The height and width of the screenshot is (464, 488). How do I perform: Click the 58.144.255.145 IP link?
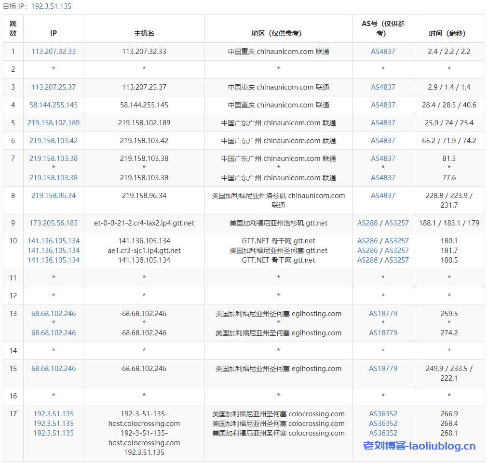(x=54, y=105)
